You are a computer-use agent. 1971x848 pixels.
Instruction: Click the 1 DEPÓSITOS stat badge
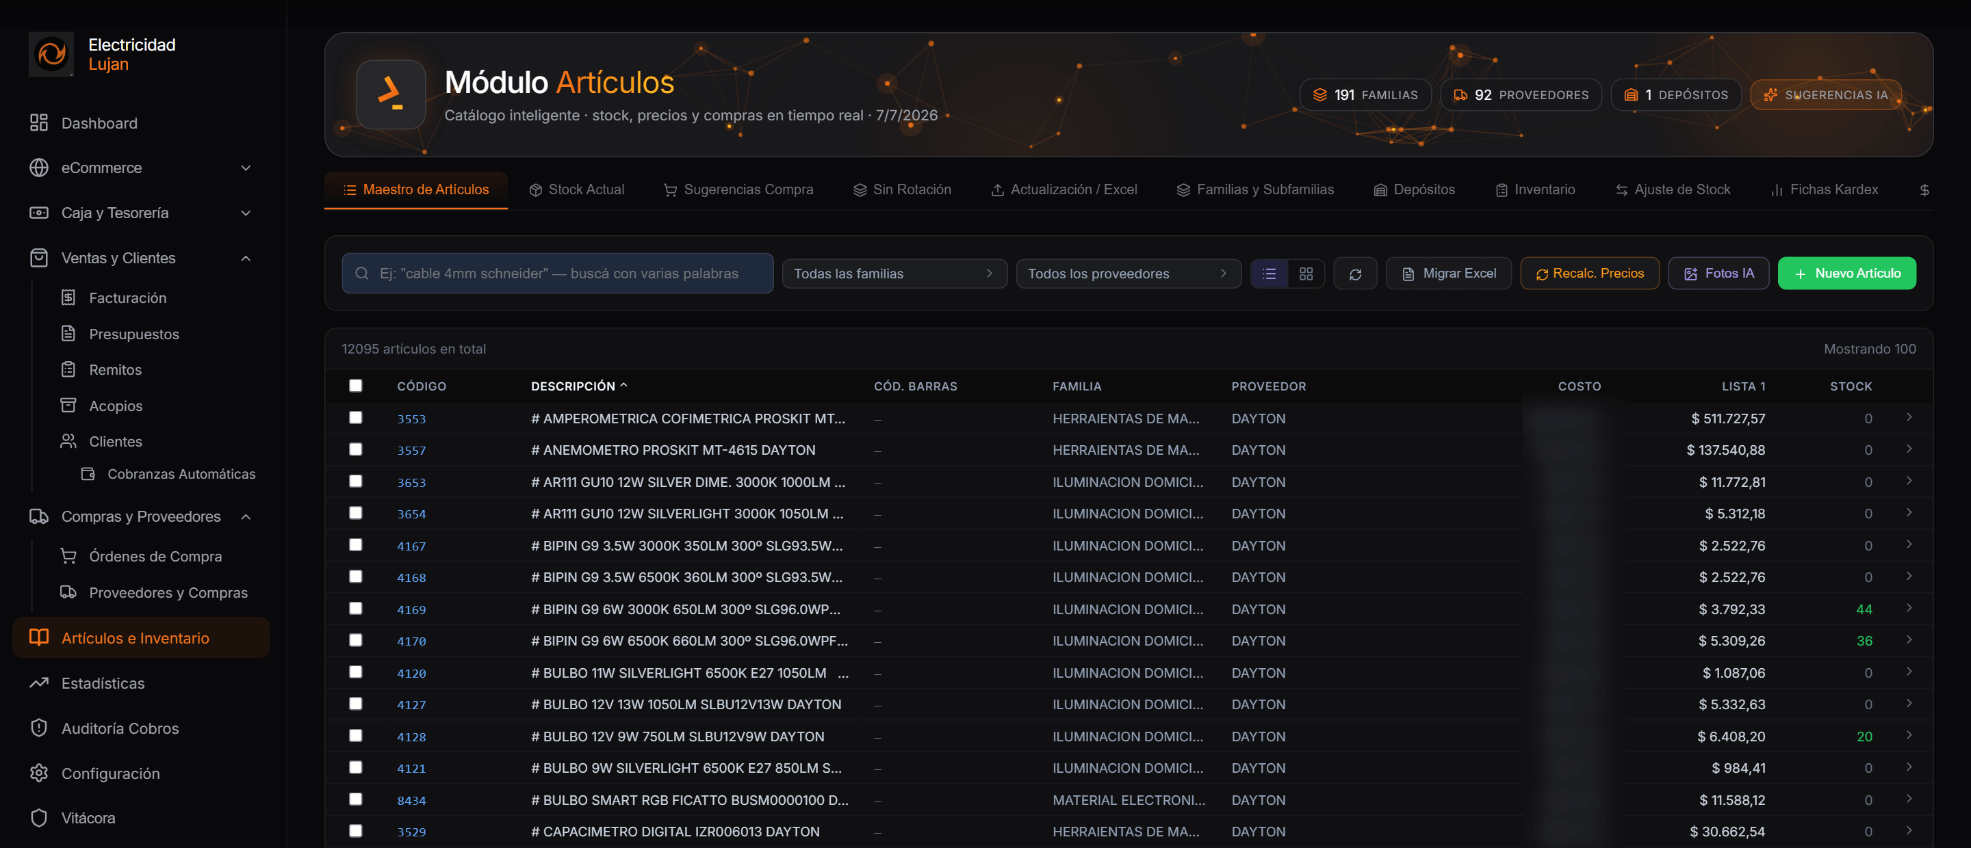[1675, 95]
